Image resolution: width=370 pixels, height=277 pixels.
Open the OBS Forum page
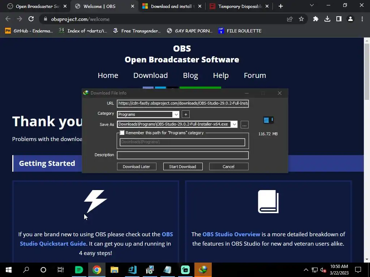(x=255, y=75)
